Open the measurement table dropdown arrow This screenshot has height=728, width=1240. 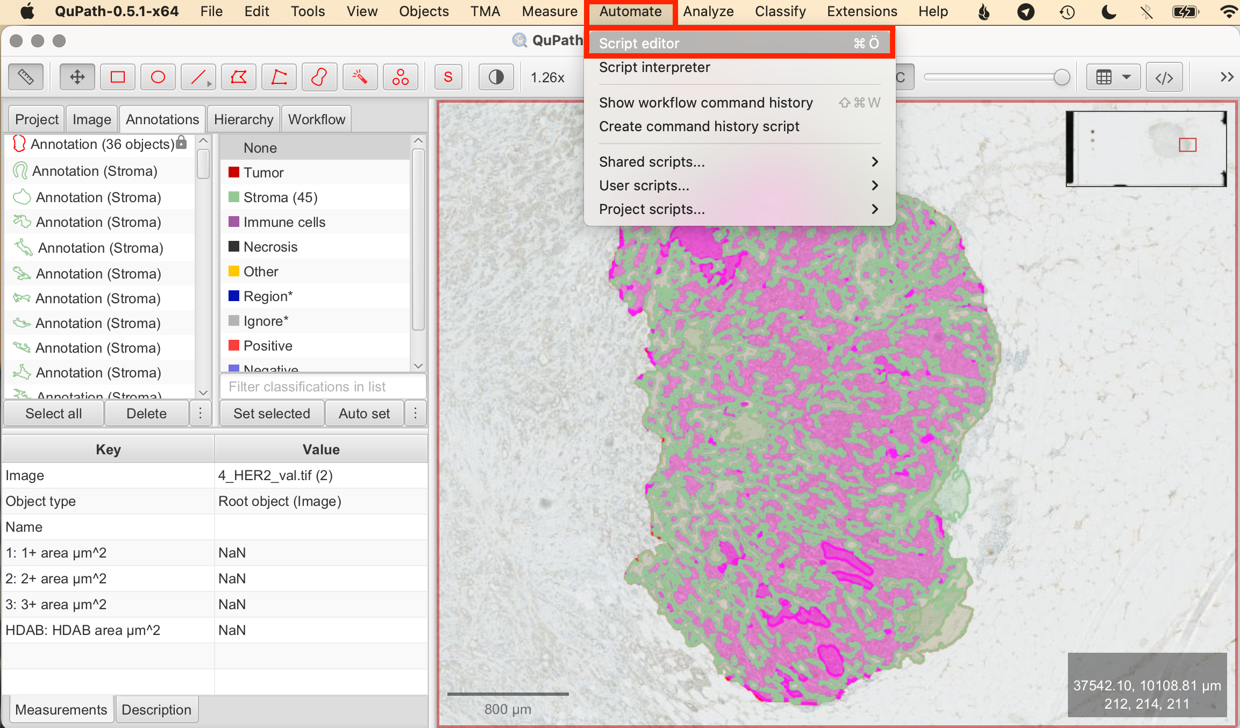pos(1126,77)
